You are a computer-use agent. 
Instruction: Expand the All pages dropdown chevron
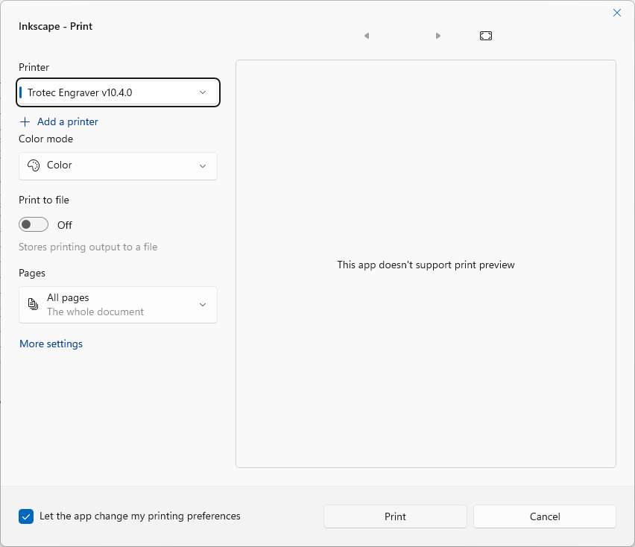coord(203,305)
